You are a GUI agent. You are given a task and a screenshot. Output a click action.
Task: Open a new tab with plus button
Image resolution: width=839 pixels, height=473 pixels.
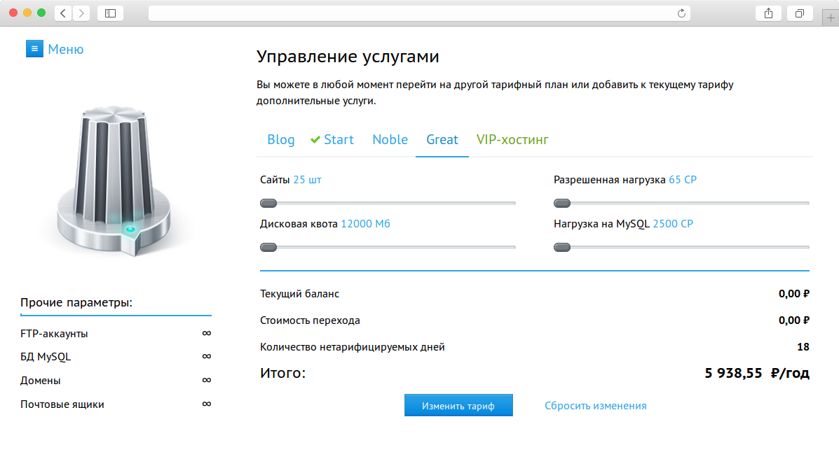click(831, 18)
